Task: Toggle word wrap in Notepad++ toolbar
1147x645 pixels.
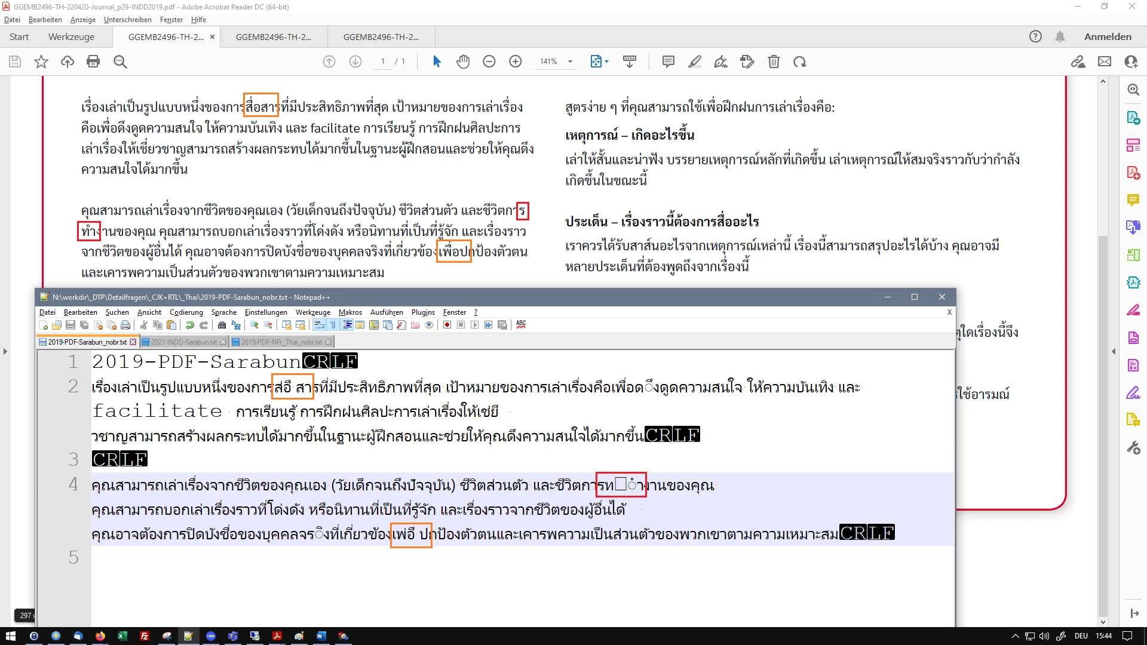Action: click(x=320, y=325)
